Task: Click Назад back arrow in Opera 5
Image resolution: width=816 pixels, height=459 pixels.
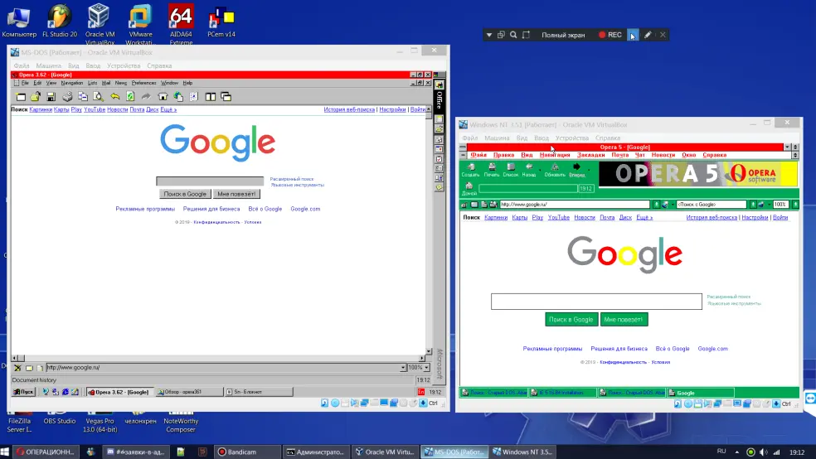Action: point(529,170)
